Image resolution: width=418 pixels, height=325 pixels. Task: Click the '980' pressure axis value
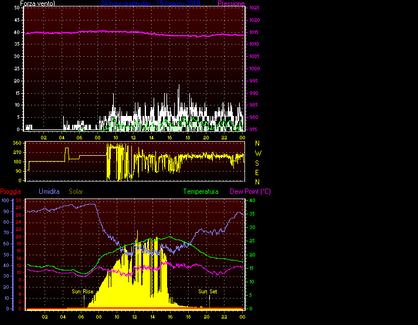tap(253, 117)
